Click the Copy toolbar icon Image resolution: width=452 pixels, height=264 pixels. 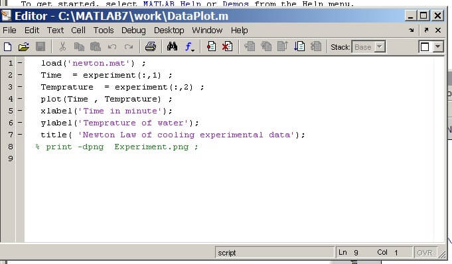coord(79,46)
